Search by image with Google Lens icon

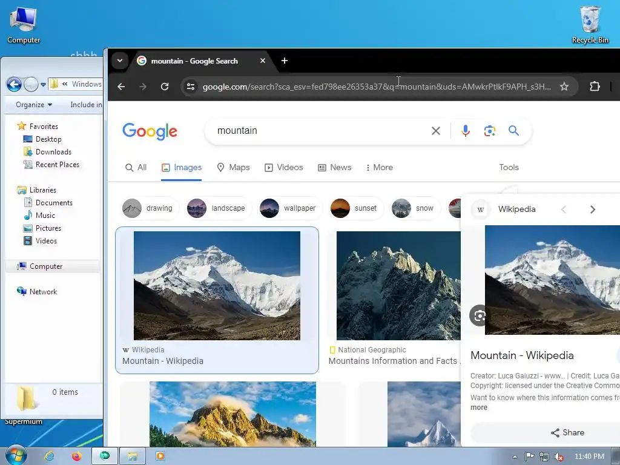point(489,131)
